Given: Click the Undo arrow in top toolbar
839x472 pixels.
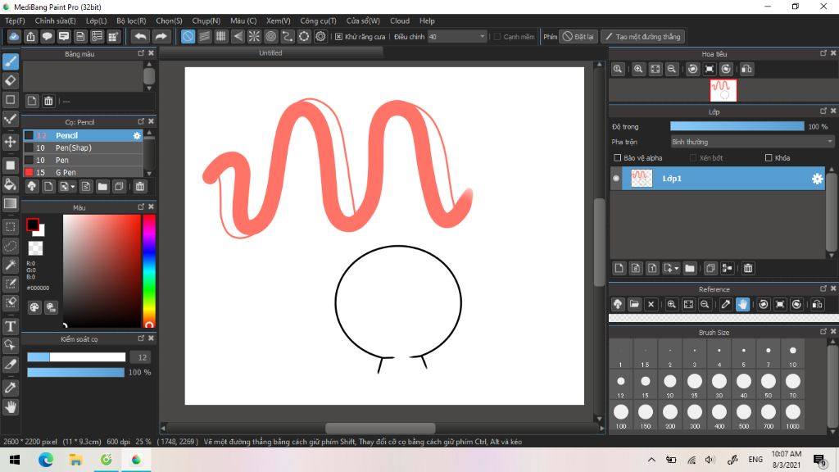Looking at the screenshot, I should pos(140,37).
